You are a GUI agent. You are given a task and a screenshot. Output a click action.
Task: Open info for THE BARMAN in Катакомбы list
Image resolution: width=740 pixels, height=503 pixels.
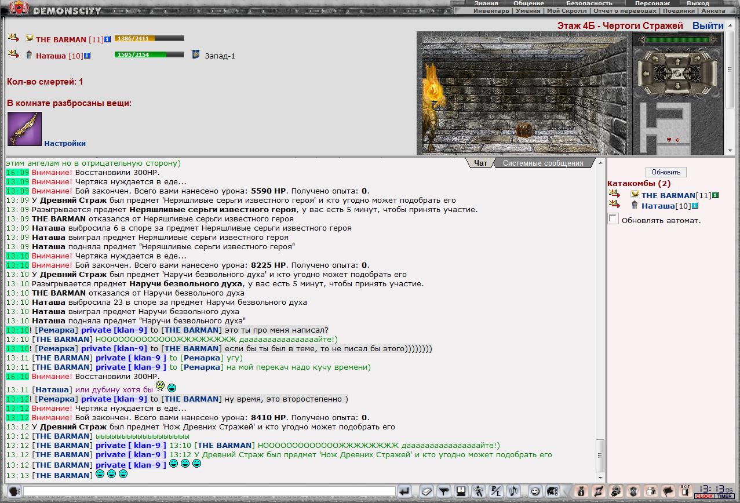point(716,195)
